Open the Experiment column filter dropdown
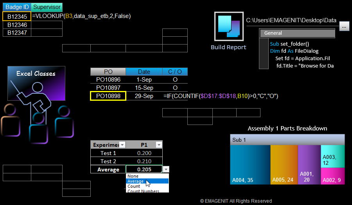 [x=122, y=145]
